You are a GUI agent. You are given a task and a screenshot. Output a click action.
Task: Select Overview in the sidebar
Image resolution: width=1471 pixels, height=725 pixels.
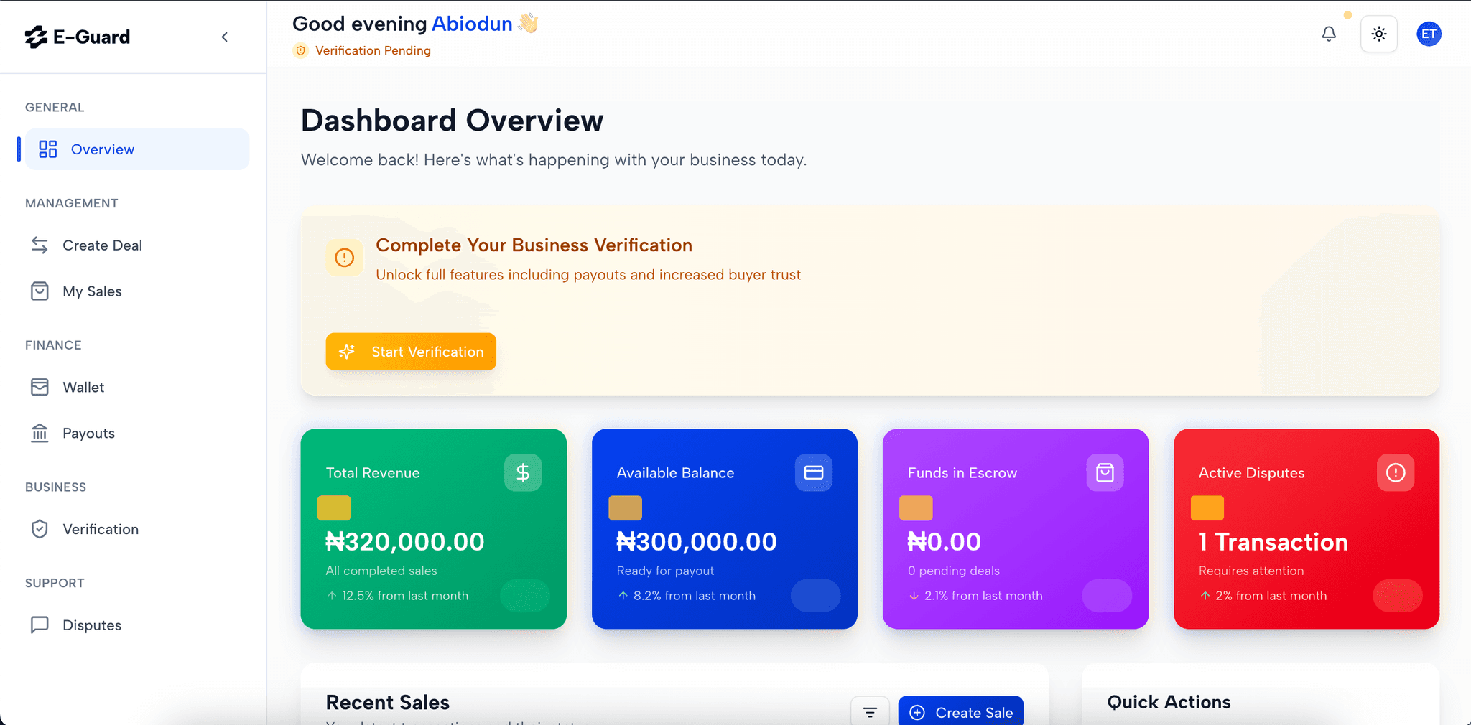click(136, 149)
